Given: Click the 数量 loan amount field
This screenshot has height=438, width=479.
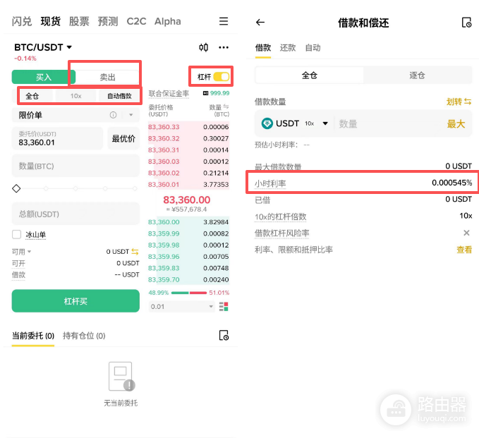Looking at the screenshot, I should point(388,123).
